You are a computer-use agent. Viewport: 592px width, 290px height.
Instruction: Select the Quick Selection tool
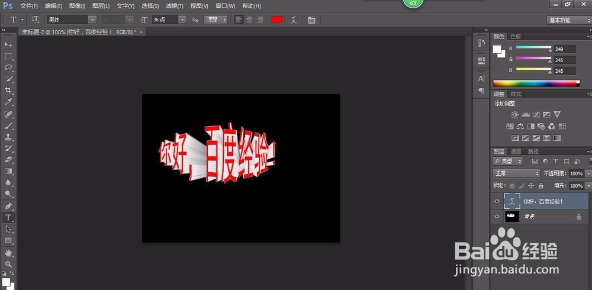coord(8,79)
